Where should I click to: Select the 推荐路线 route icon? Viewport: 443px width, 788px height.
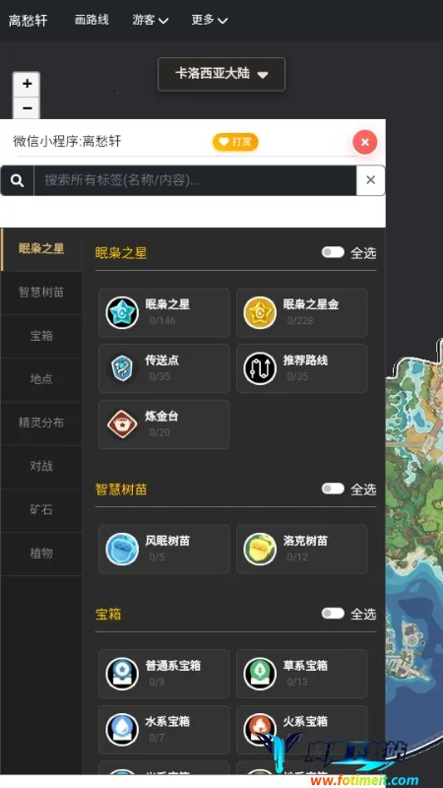point(260,368)
